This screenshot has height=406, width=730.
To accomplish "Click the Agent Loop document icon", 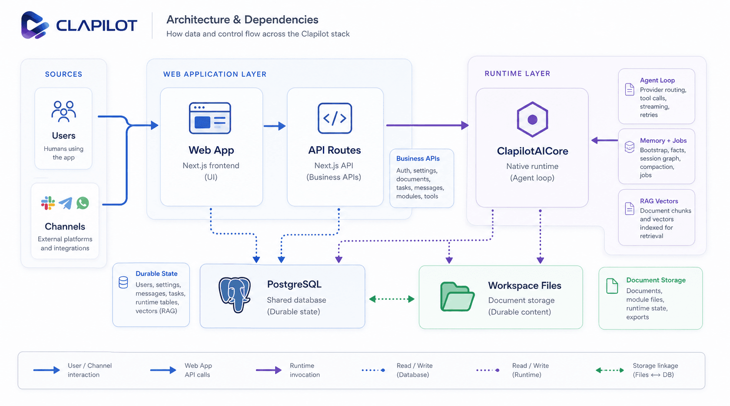I will 630,89.
